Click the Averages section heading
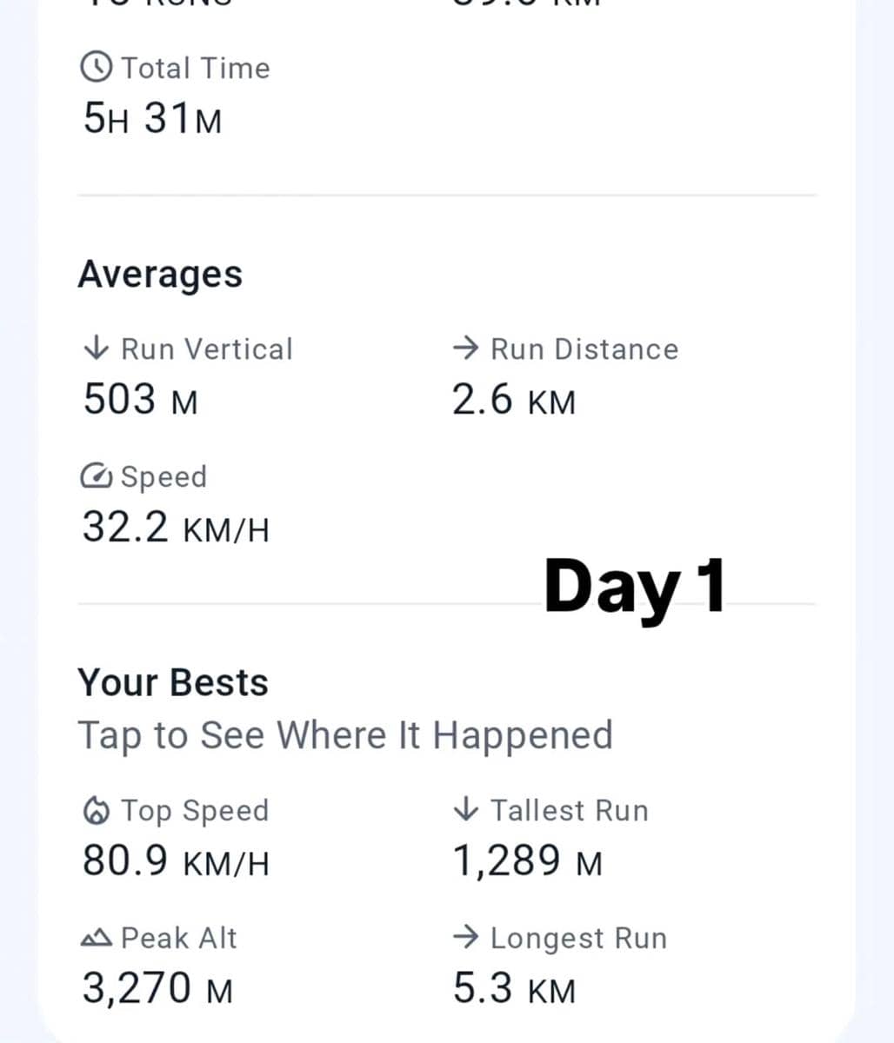The width and height of the screenshot is (894, 1043). click(160, 275)
